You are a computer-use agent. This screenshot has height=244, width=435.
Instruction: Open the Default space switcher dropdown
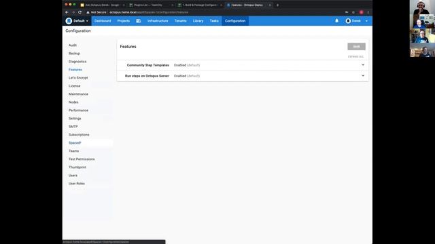point(77,21)
